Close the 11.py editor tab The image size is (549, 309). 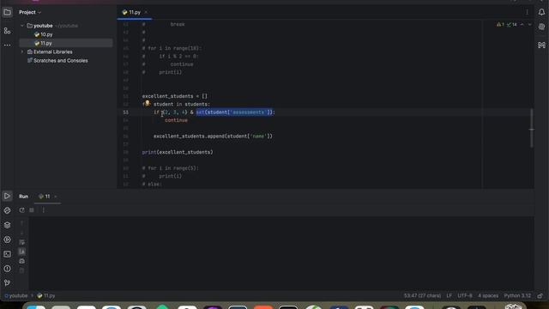point(146,12)
